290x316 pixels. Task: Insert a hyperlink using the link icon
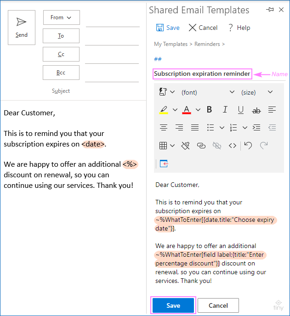[x=201, y=146]
